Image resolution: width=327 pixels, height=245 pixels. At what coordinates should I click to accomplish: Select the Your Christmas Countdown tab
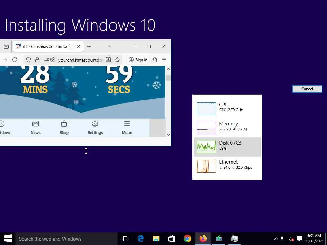[x=49, y=47]
